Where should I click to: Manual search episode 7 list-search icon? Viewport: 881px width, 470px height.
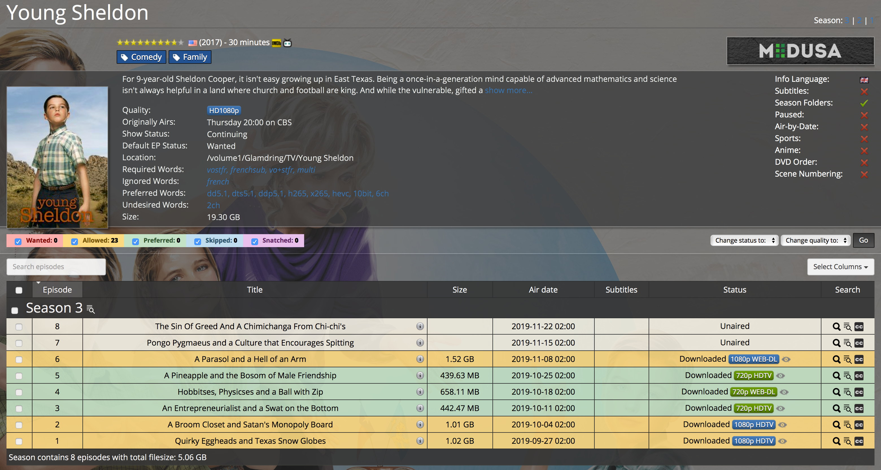coord(847,343)
